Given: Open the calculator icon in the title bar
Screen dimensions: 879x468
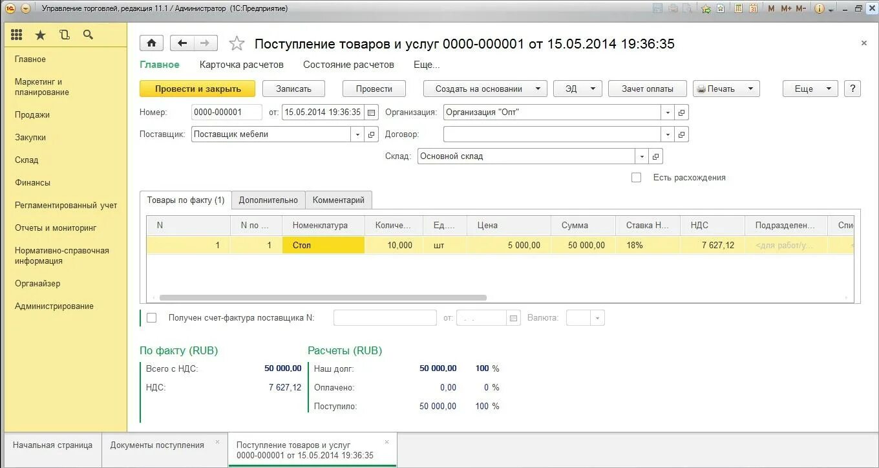Looking at the screenshot, I should (x=738, y=8).
